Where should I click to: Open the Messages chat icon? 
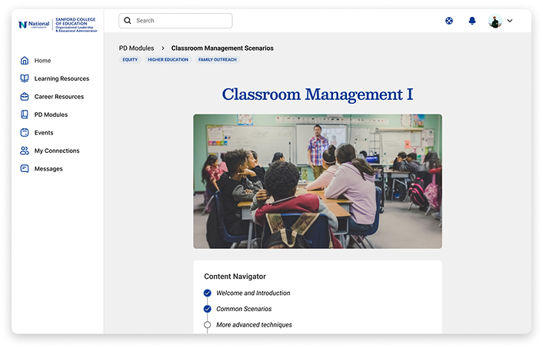point(25,169)
